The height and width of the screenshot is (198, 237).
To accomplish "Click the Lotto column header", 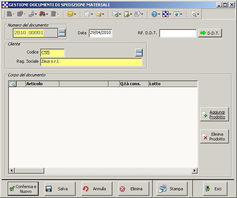I will click(172, 84).
